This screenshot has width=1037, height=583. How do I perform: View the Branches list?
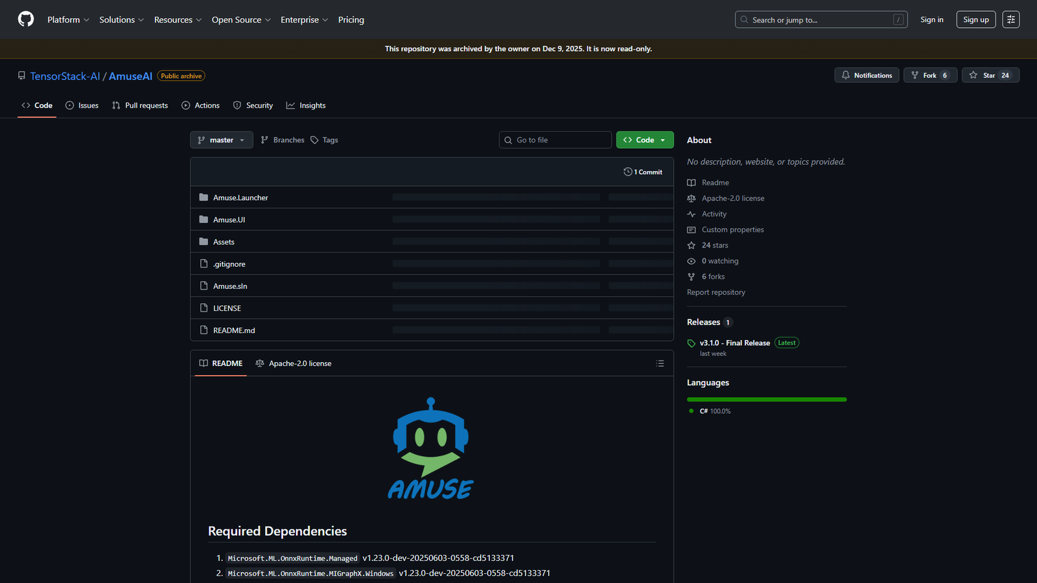pyautogui.click(x=283, y=140)
